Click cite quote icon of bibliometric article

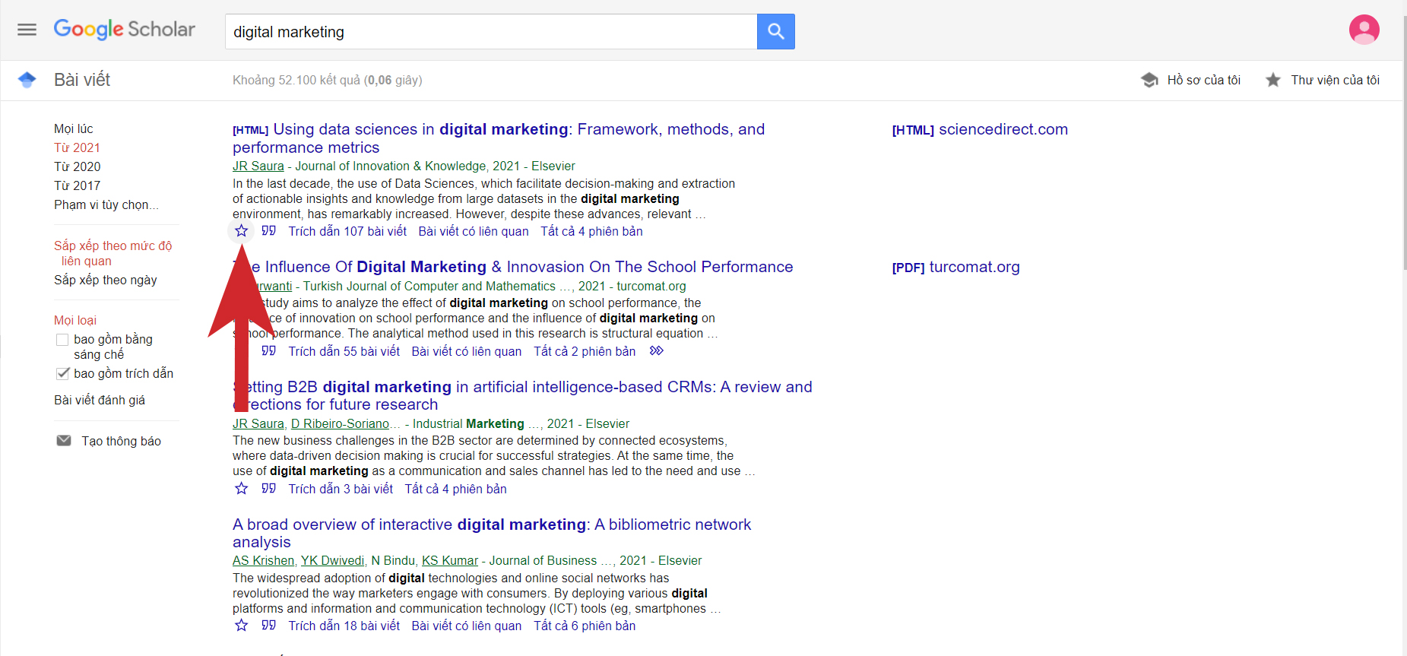tap(268, 626)
